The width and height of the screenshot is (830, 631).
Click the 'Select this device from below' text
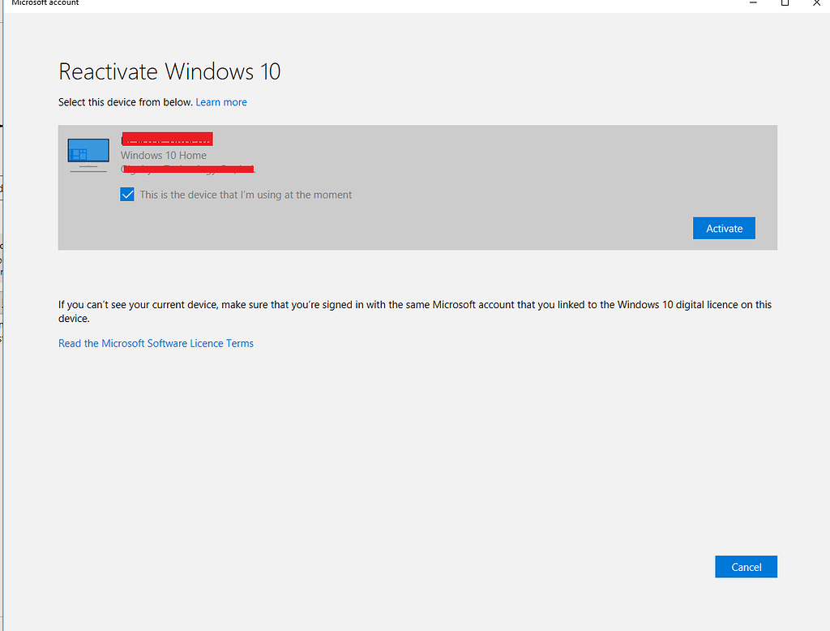tap(126, 102)
